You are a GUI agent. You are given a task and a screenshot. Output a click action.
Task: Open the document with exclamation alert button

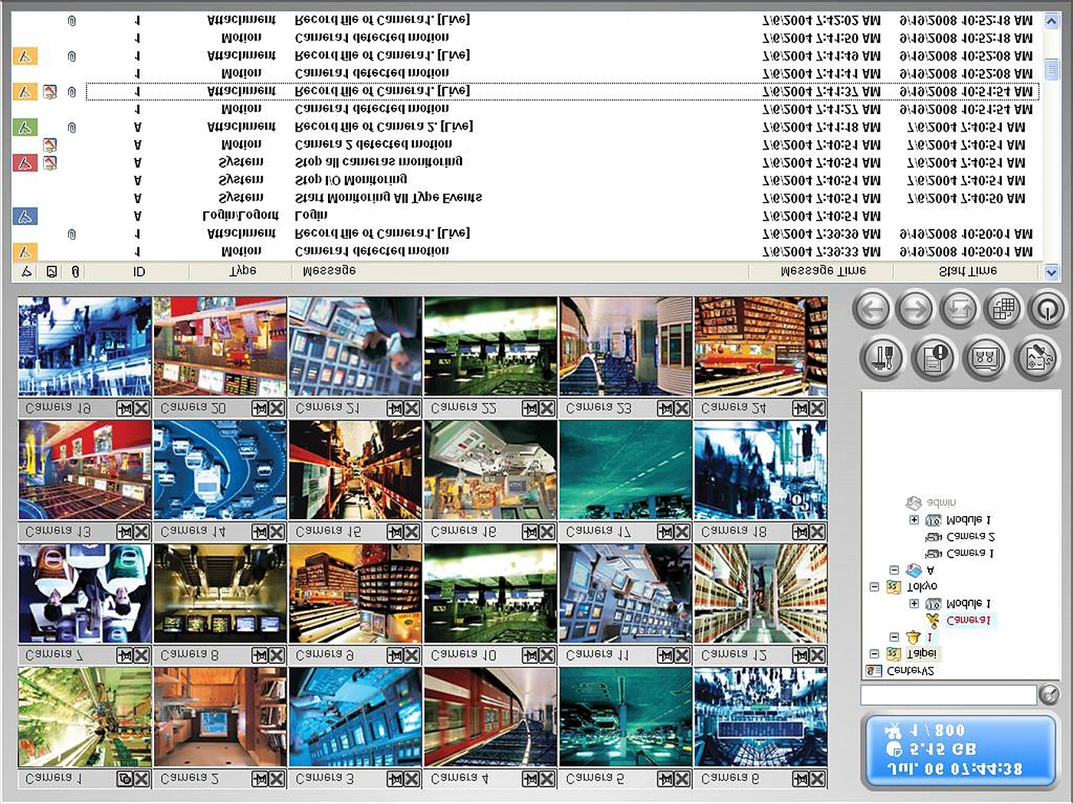tap(934, 358)
